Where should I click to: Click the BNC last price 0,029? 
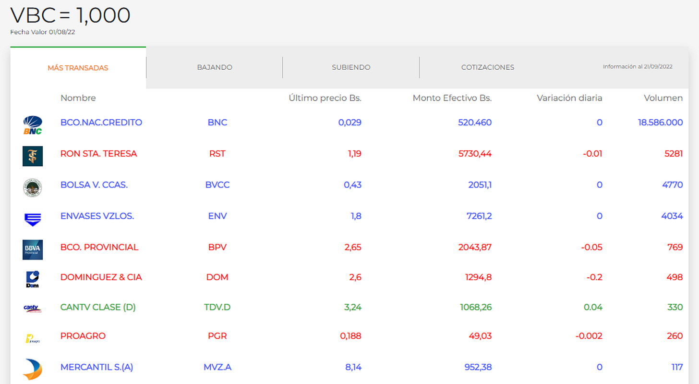click(350, 123)
